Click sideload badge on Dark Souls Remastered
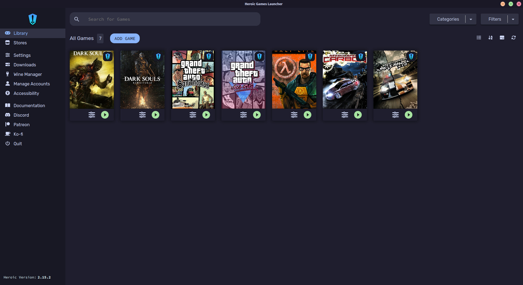The width and height of the screenshot is (523, 285). point(158,56)
